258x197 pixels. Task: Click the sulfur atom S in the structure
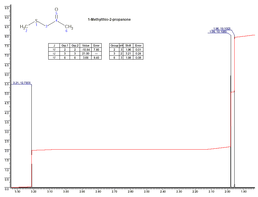click(36, 21)
